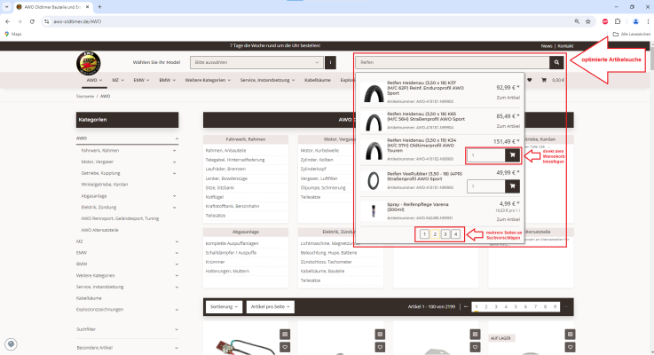Open the Sortierung dropdown

[x=224, y=306]
